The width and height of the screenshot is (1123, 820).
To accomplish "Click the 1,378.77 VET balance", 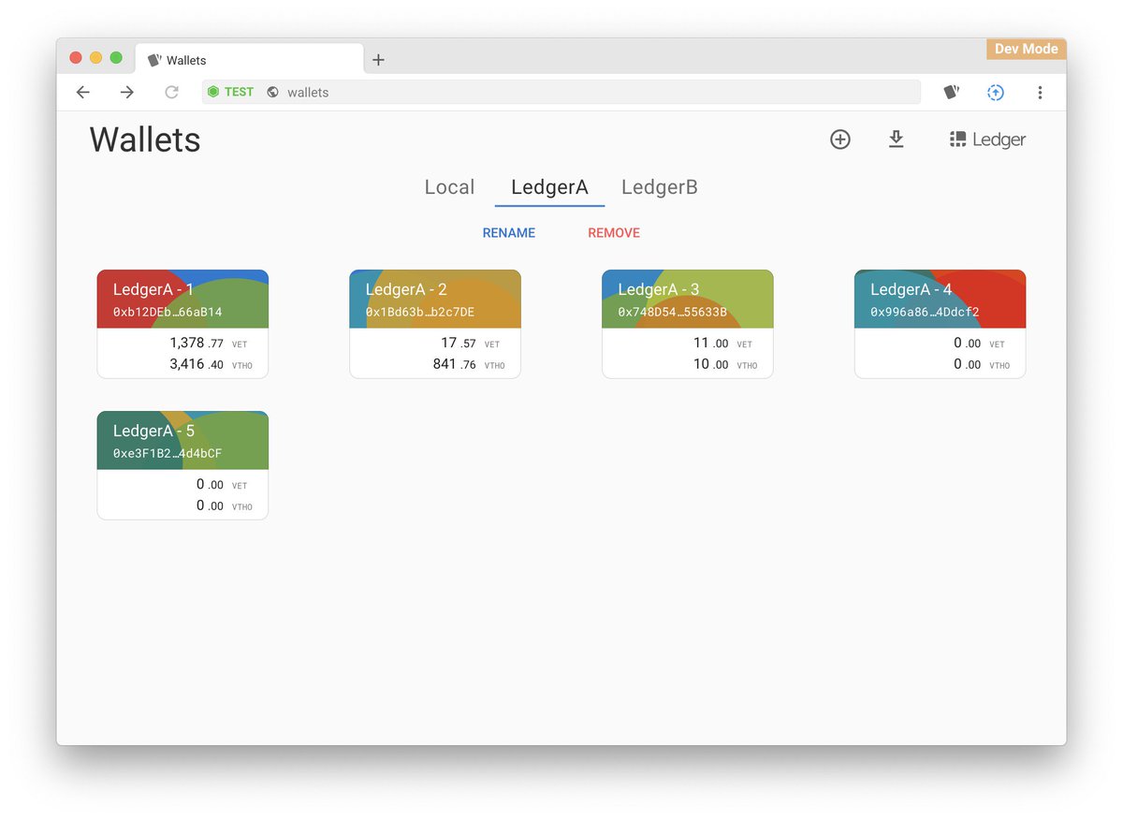I will click(x=209, y=344).
